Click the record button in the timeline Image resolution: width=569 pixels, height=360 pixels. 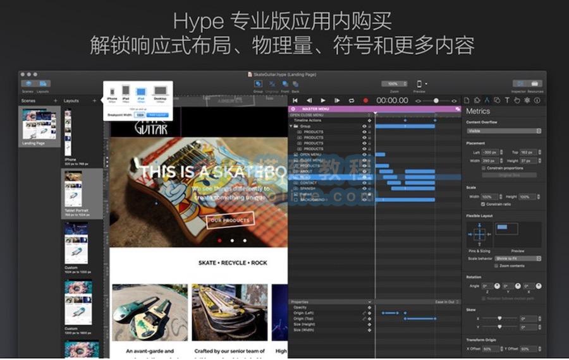coord(365,100)
